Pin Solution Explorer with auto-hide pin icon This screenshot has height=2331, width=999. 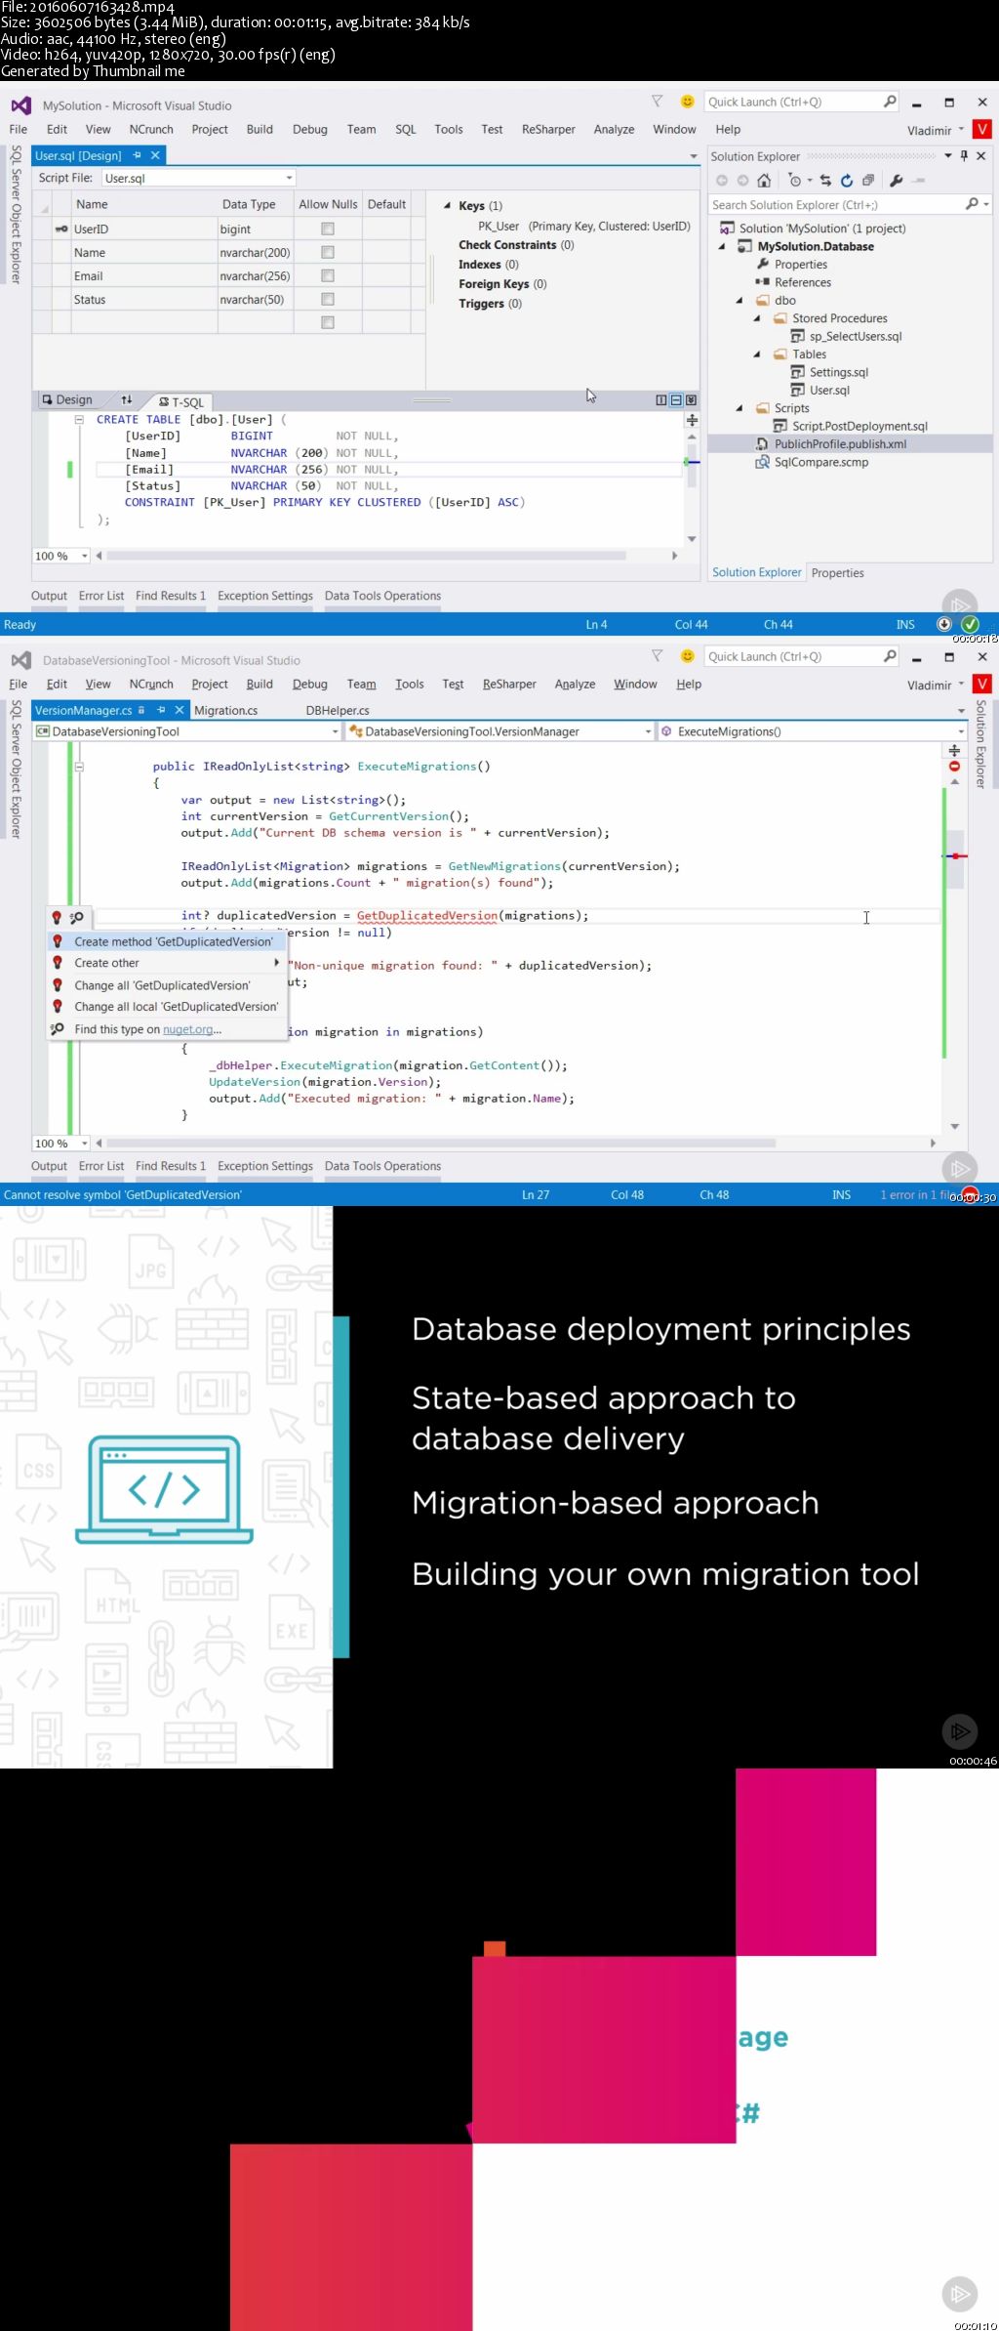coord(964,156)
